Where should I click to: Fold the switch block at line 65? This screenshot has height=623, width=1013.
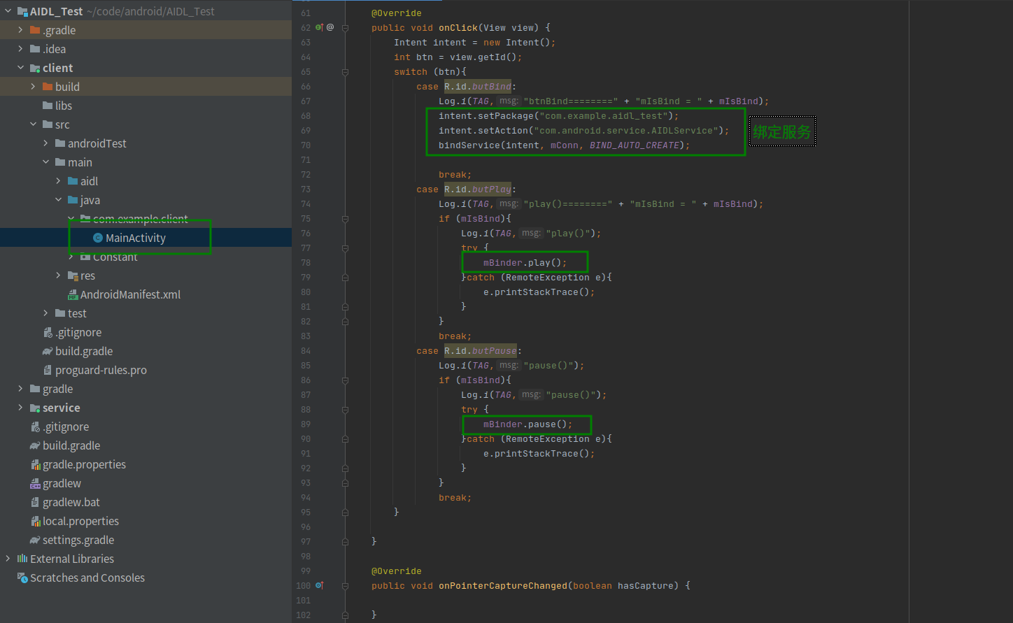[345, 71]
